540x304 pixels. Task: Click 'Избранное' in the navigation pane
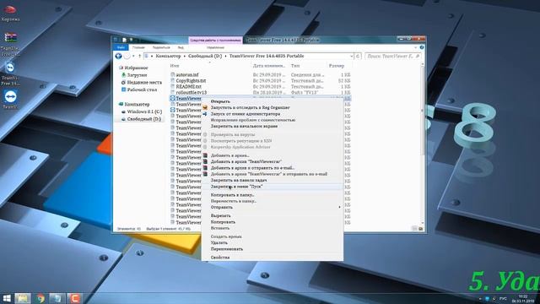click(136, 68)
